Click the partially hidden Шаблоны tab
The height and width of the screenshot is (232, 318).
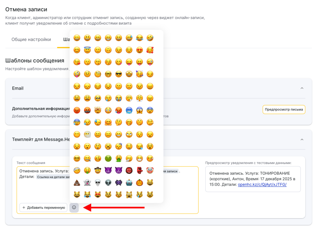click(66, 40)
